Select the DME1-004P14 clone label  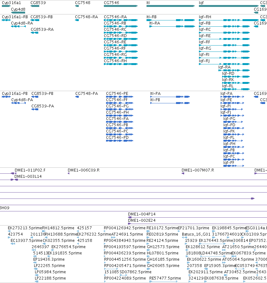(x=142, y=214)
